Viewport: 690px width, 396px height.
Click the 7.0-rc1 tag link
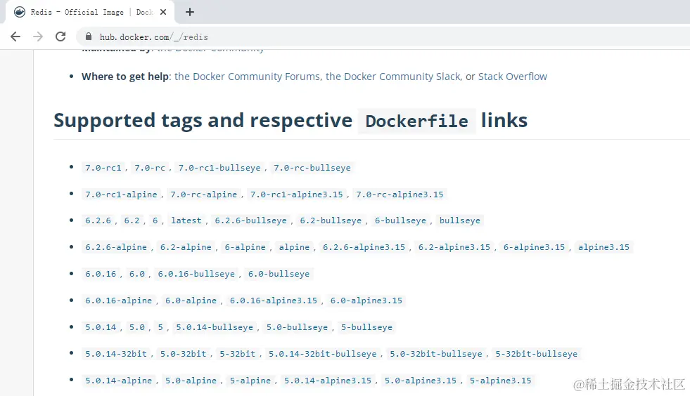tap(103, 168)
